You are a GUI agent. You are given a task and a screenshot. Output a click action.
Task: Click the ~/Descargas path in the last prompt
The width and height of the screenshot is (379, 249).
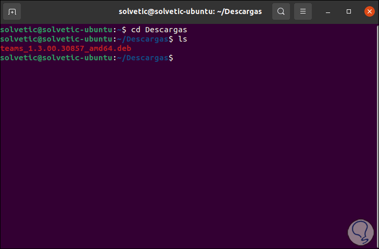(x=143, y=58)
